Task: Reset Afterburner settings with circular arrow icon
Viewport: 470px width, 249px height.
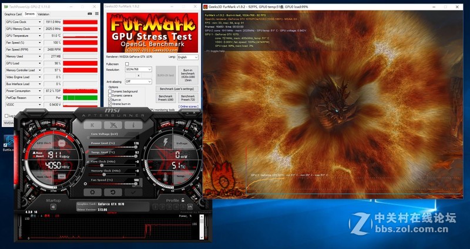Action: tap(112, 192)
